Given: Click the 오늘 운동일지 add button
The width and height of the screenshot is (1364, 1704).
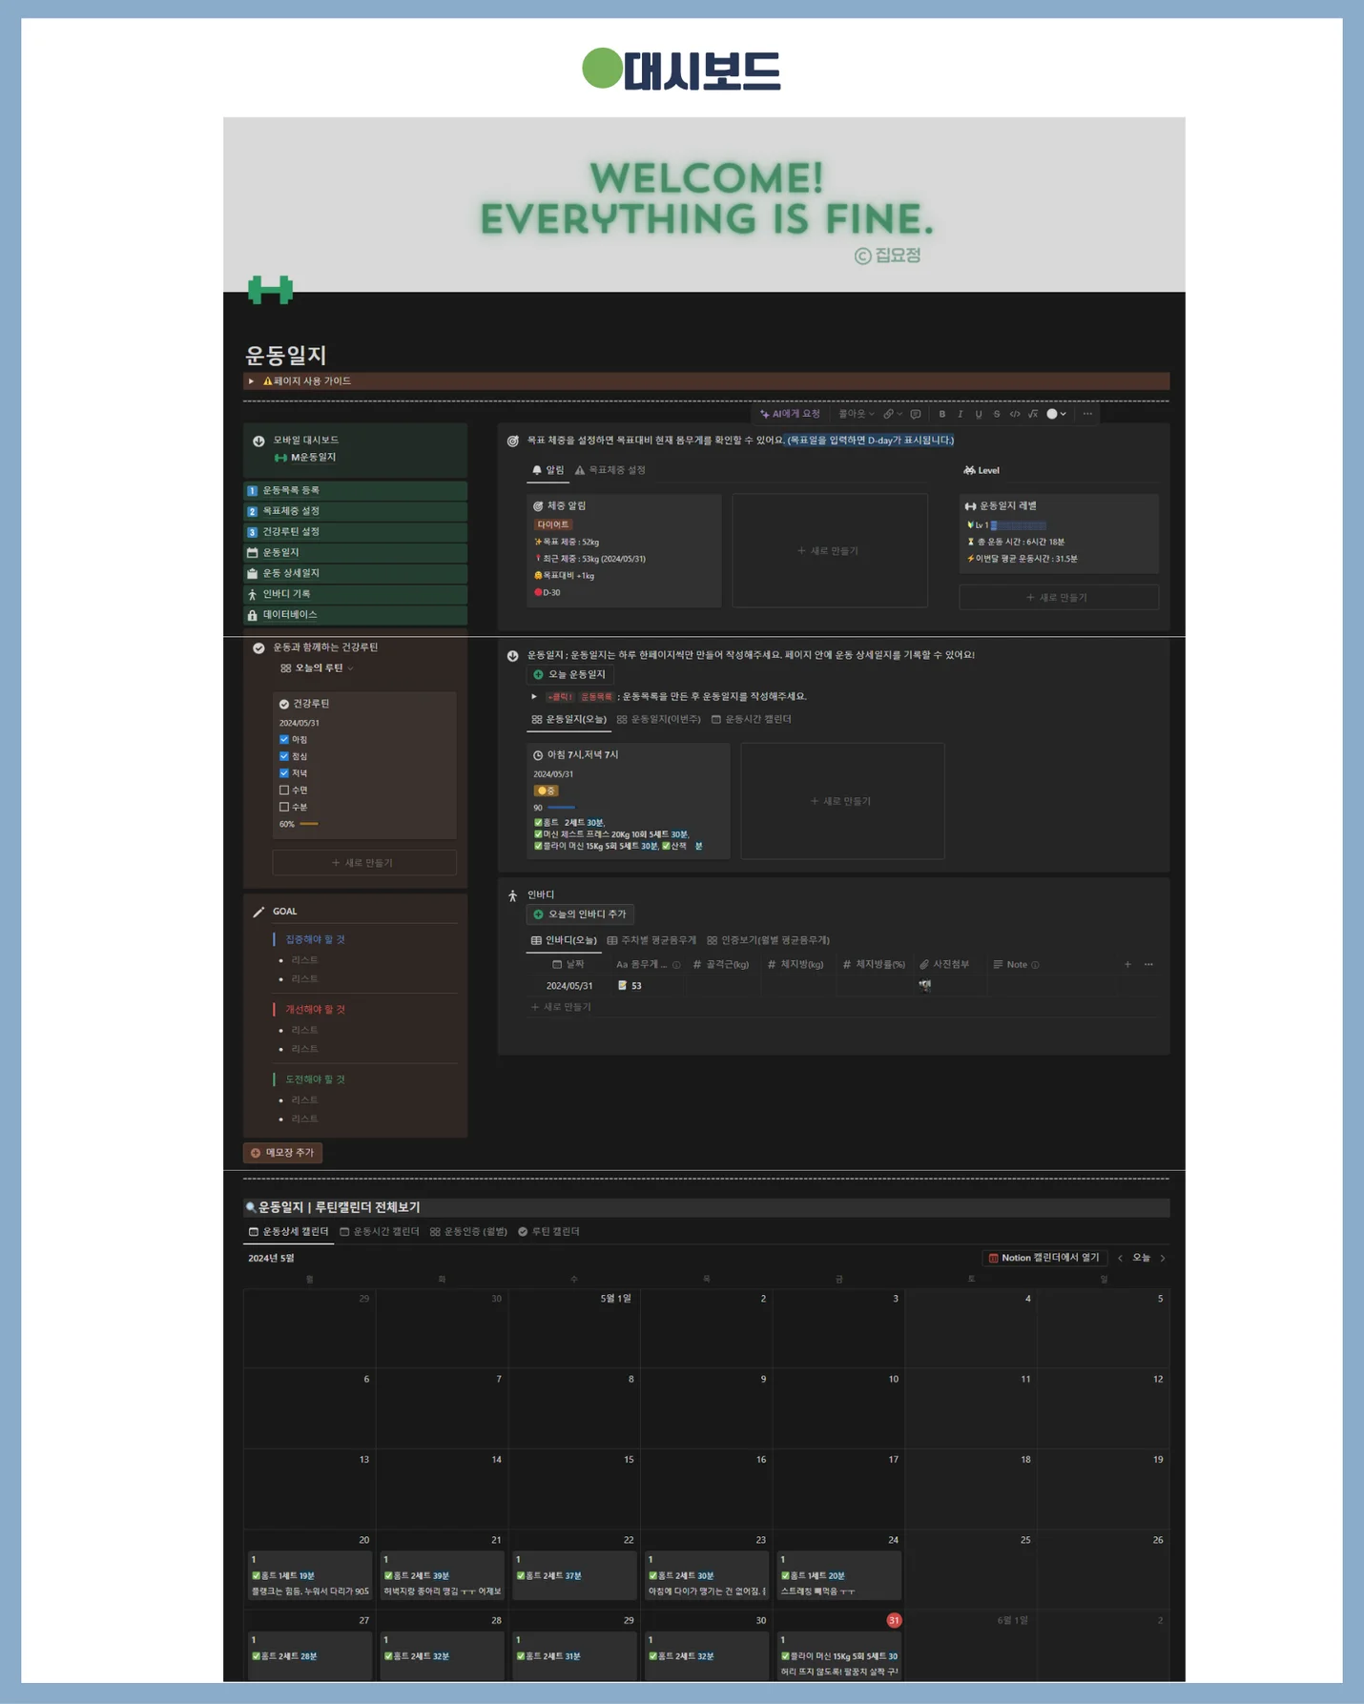Looking at the screenshot, I should [x=569, y=674].
